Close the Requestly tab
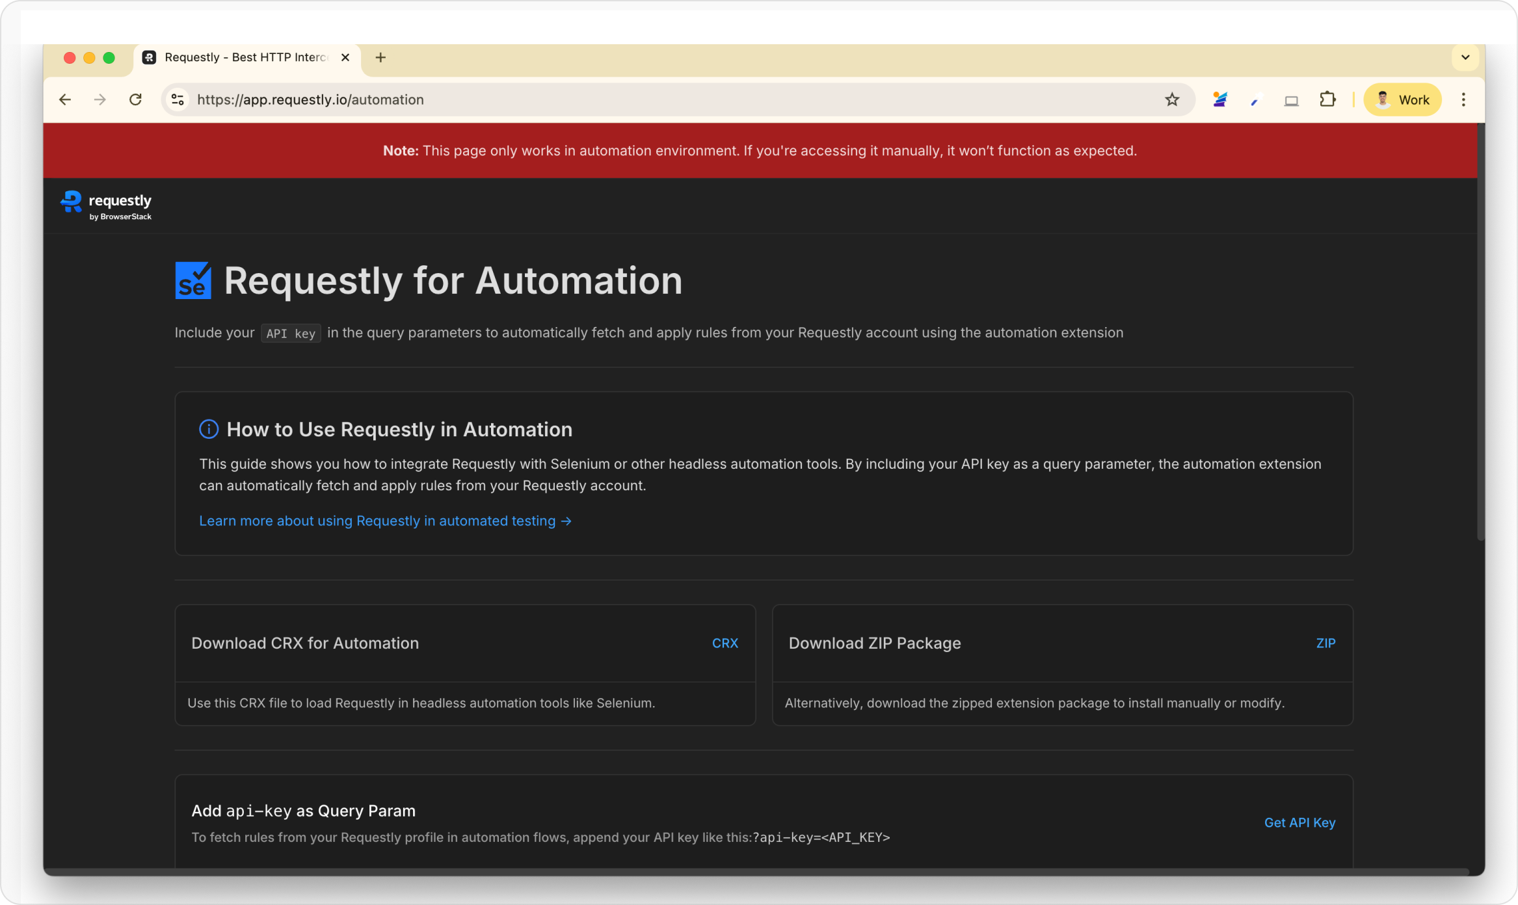 tap(345, 57)
